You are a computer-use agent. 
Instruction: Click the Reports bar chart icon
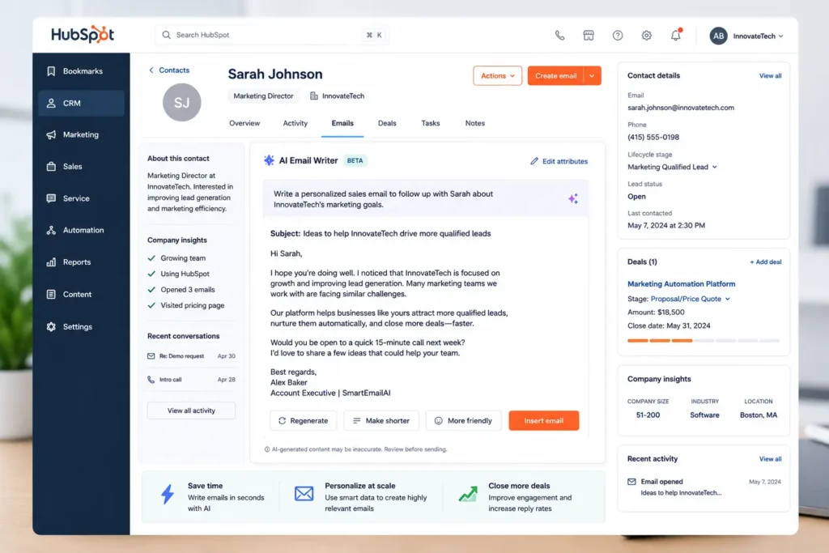coord(51,262)
